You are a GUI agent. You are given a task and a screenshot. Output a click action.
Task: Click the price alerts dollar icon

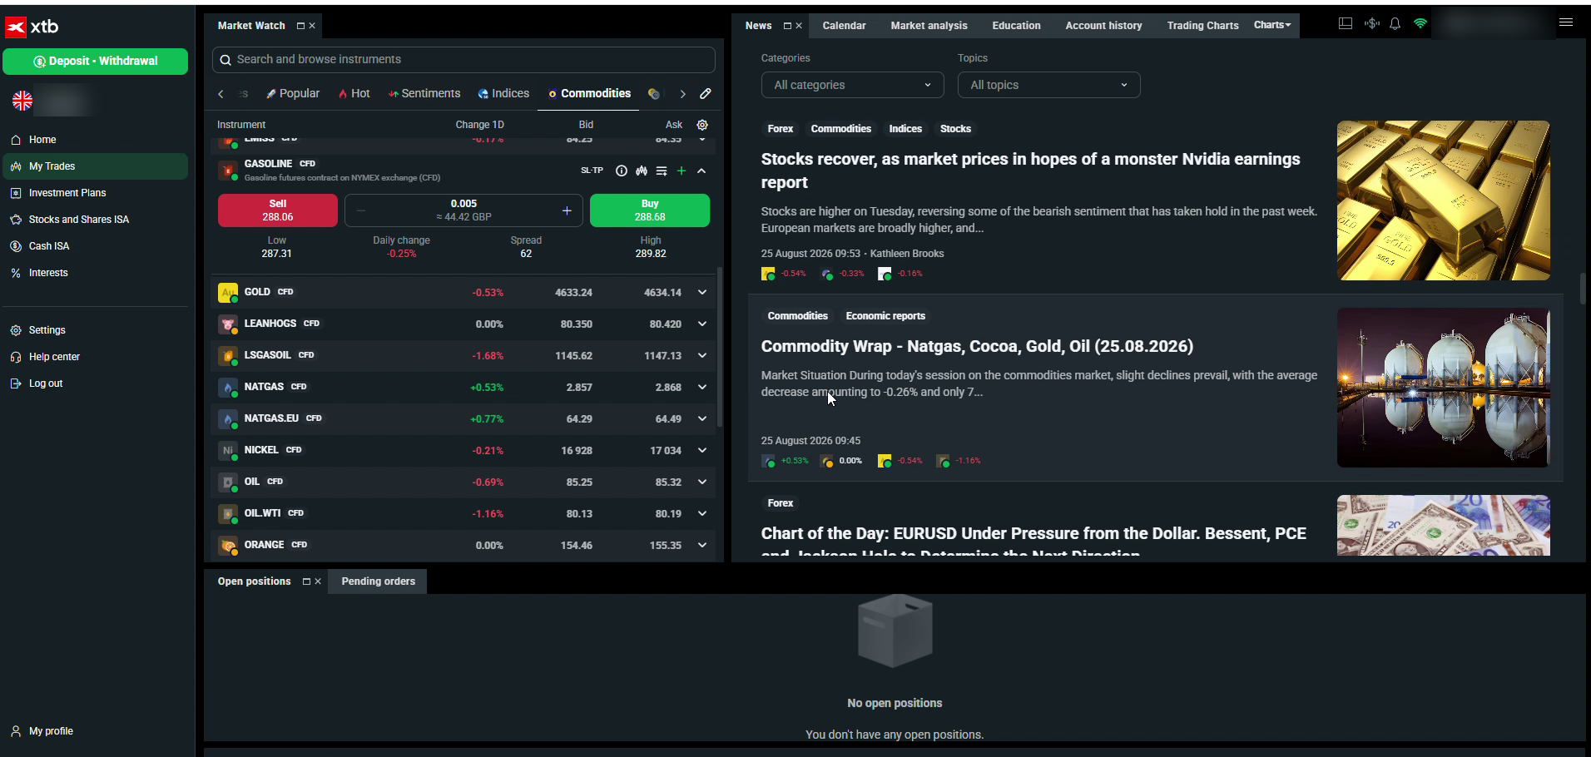1371,24
